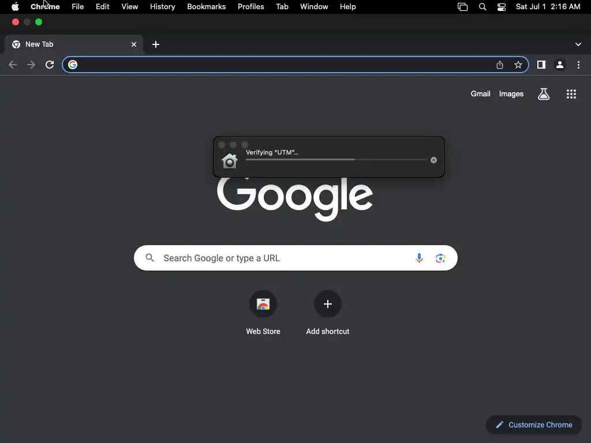
Task: Bookmark this tab with star icon
Action: tap(518, 65)
